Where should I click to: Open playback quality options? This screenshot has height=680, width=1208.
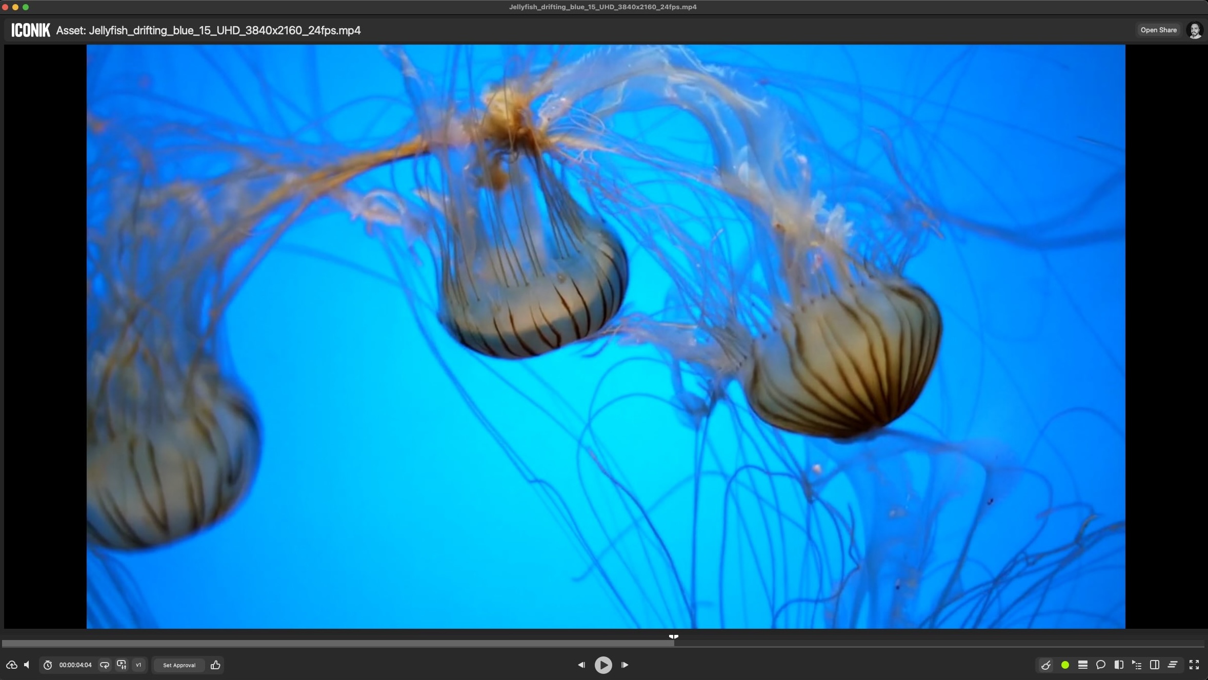click(x=122, y=665)
